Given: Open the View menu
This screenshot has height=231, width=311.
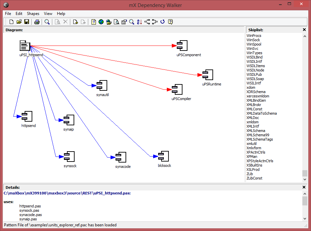Looking at the screenshot, I should click(48, 14).
